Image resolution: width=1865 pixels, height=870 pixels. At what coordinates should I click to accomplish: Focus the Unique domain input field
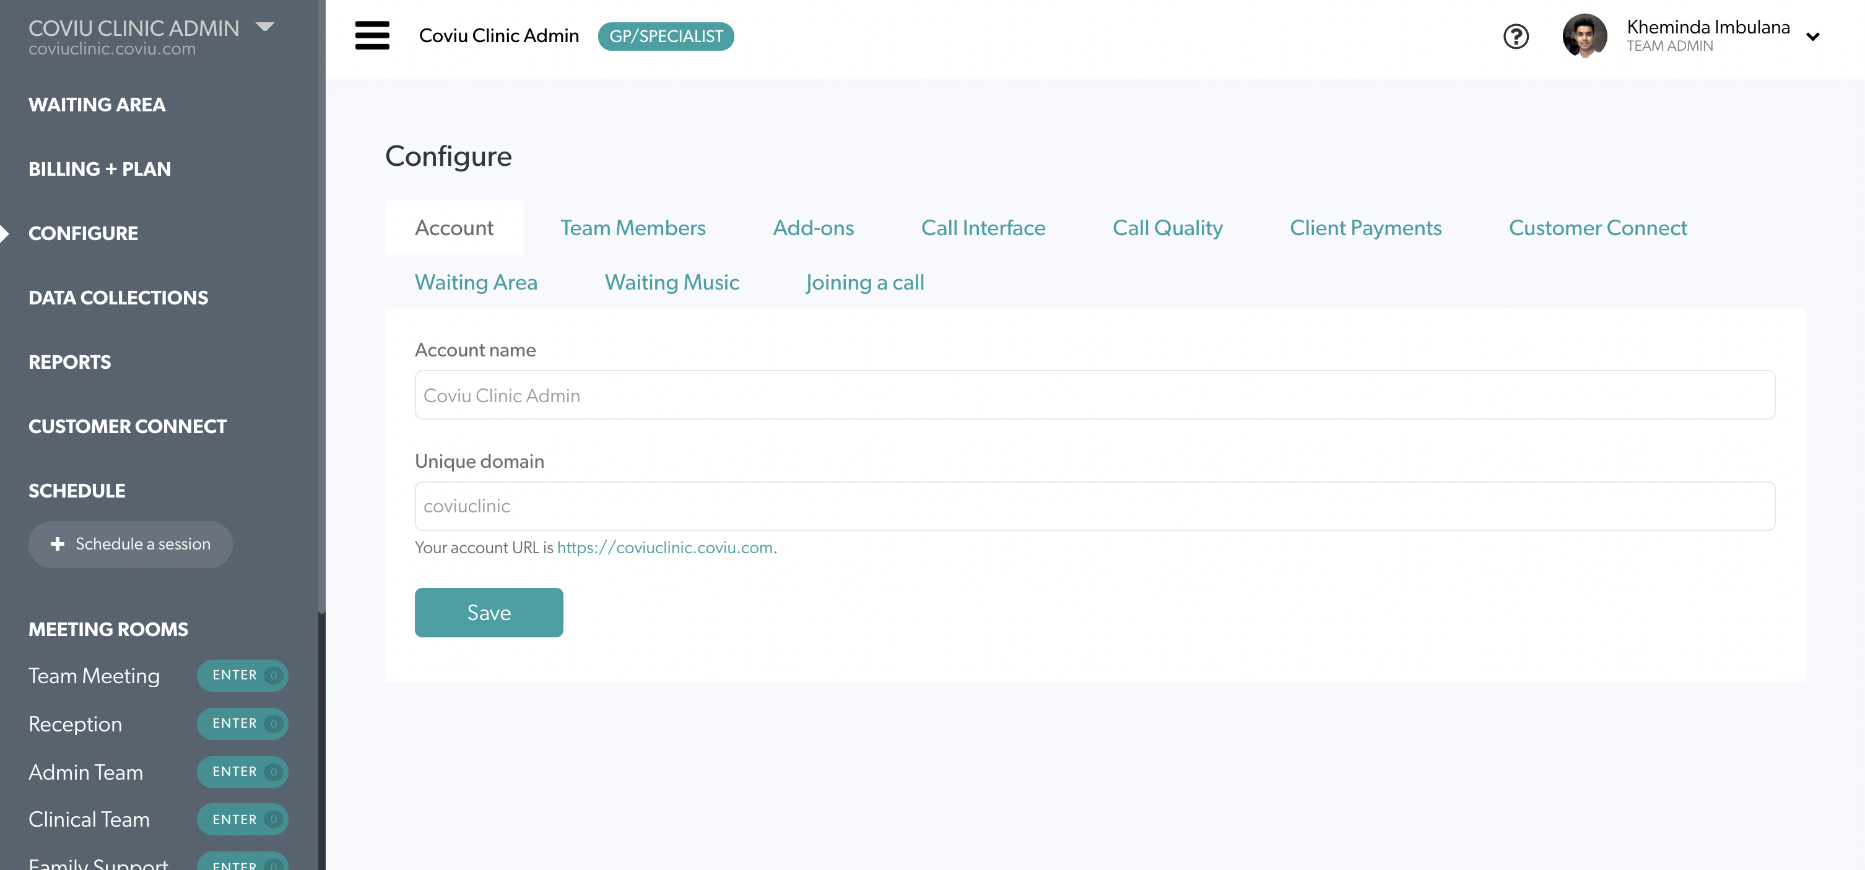pyautogui.click(x=1095, y=506)
